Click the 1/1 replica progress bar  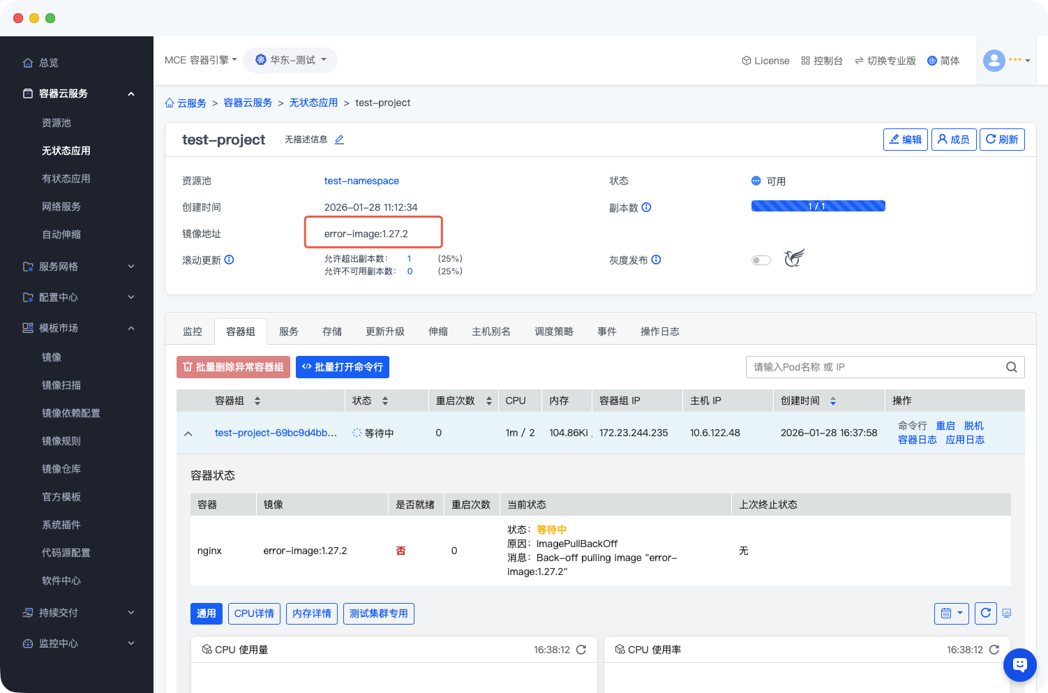coord(818,206)
